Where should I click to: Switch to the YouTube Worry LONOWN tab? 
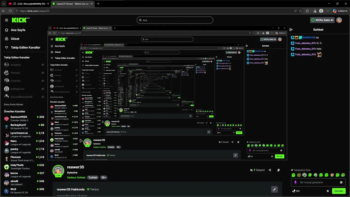pyautogui.click(x=29, y=4)
